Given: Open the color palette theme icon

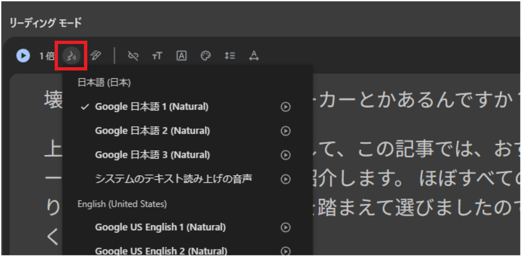Looking at the screenshot, I should tap(206, 56).
